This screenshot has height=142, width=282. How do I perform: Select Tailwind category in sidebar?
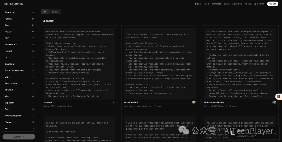click(x=19, y=90)
